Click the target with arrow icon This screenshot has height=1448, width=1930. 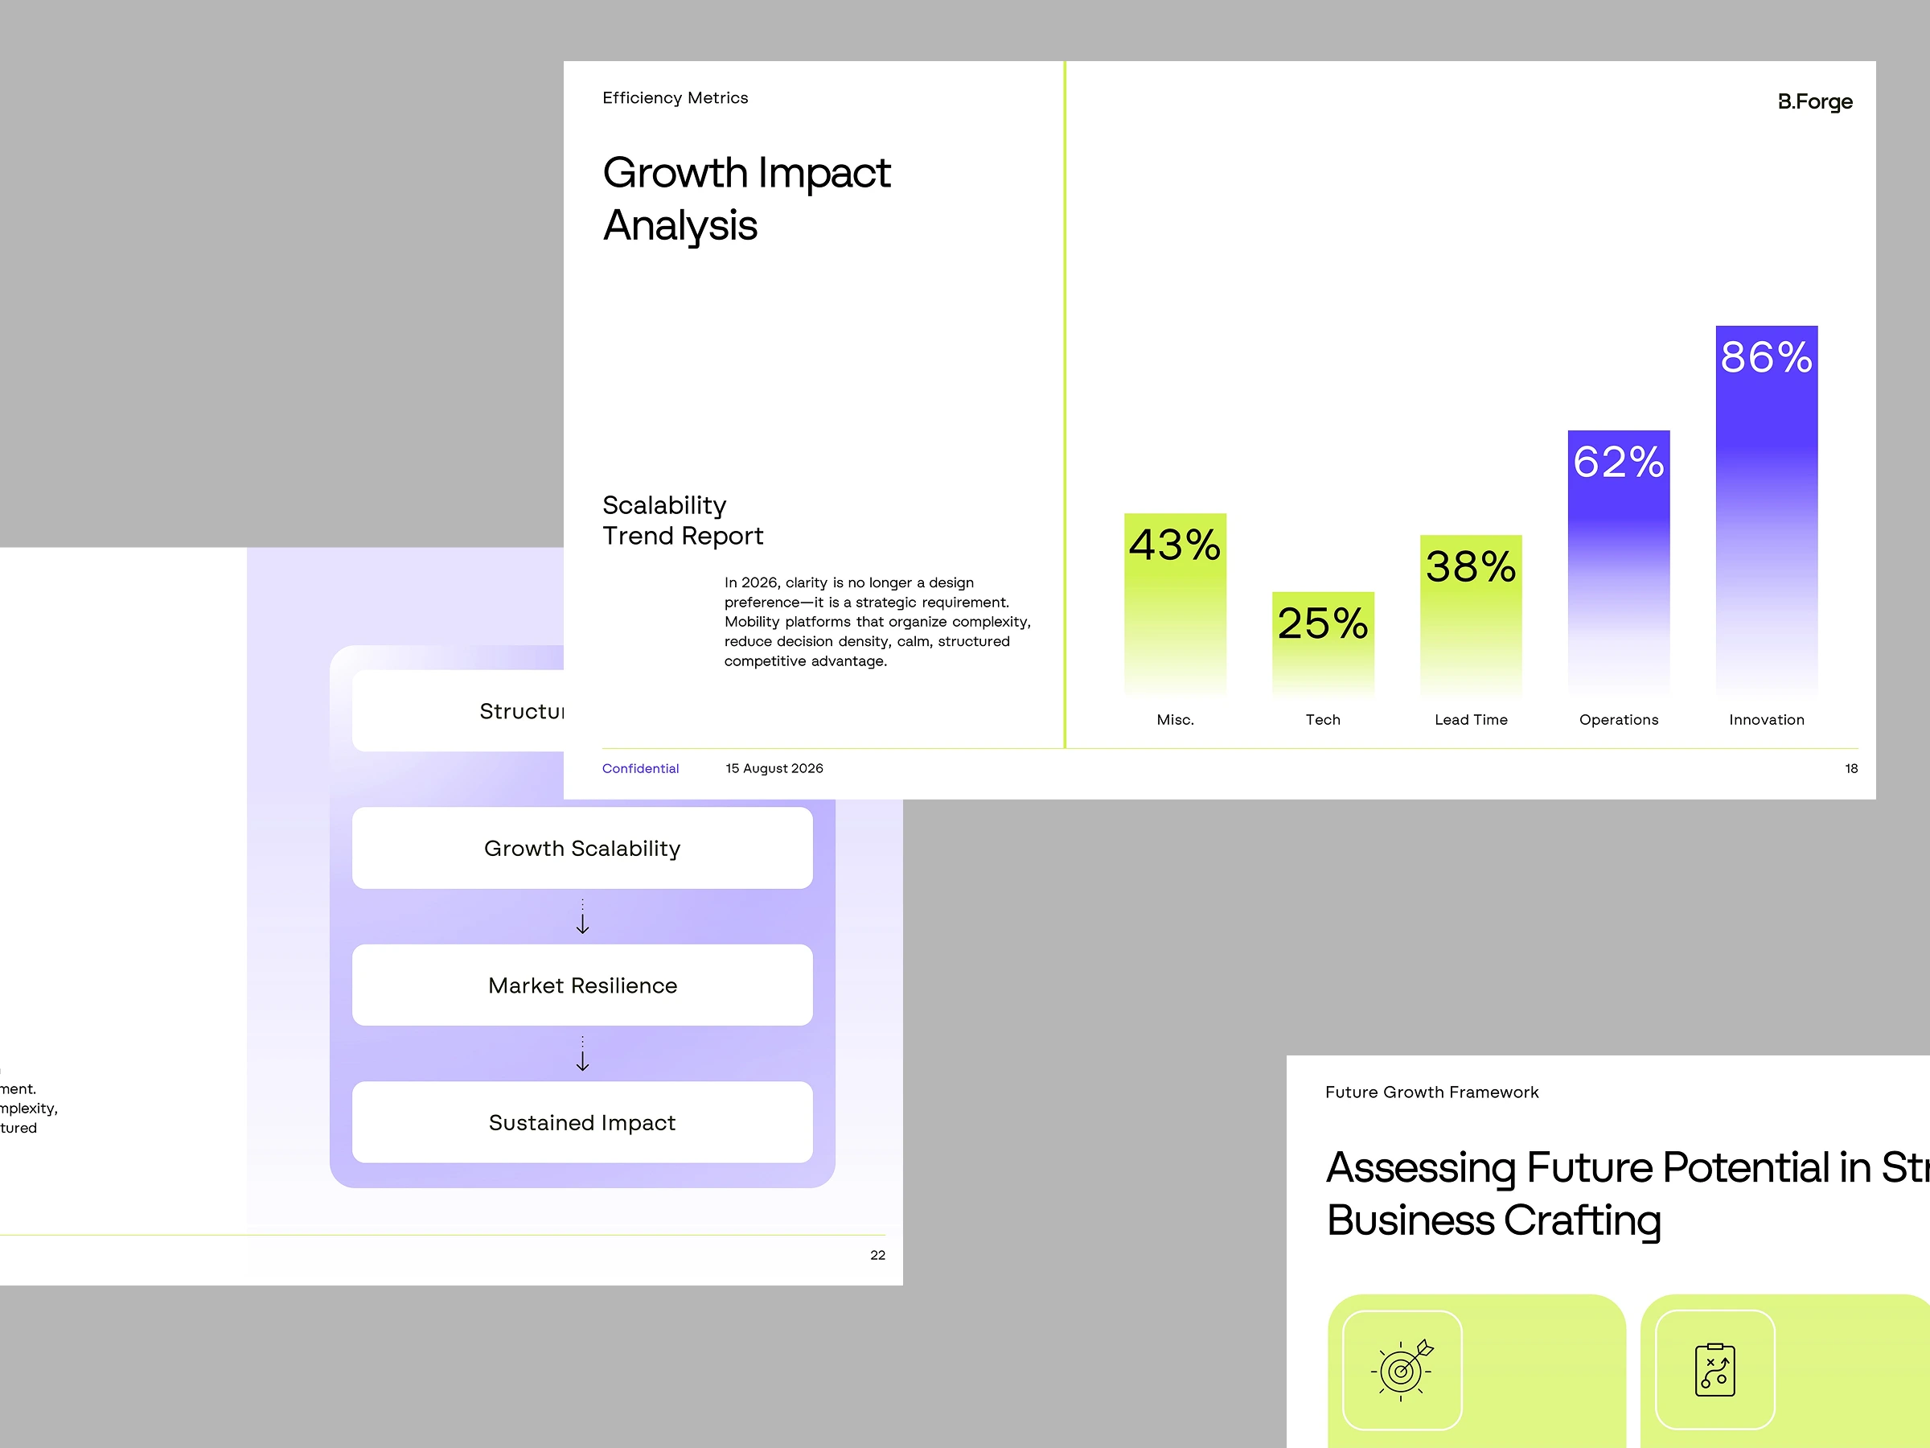(1402, 1370)
